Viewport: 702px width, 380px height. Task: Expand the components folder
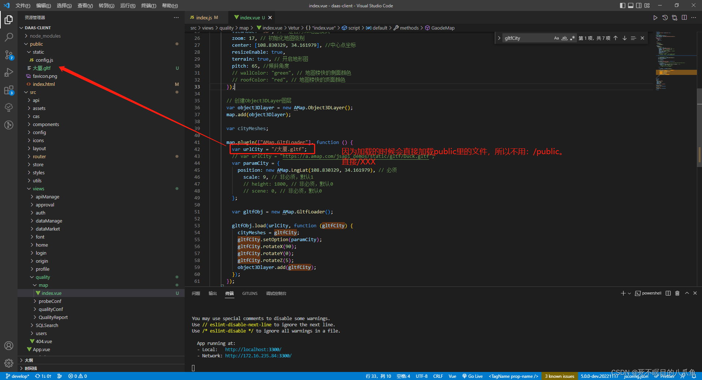coord(46,124)
